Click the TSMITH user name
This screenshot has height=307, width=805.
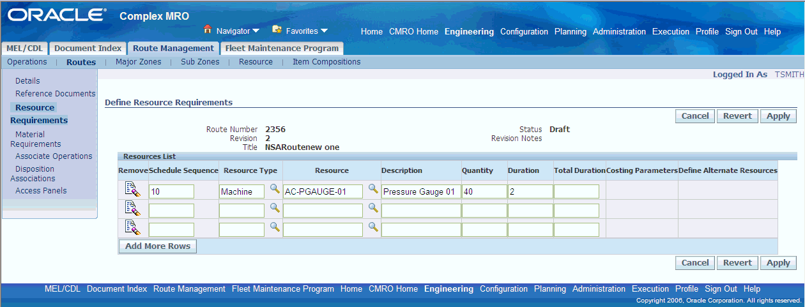pos(789,75)
